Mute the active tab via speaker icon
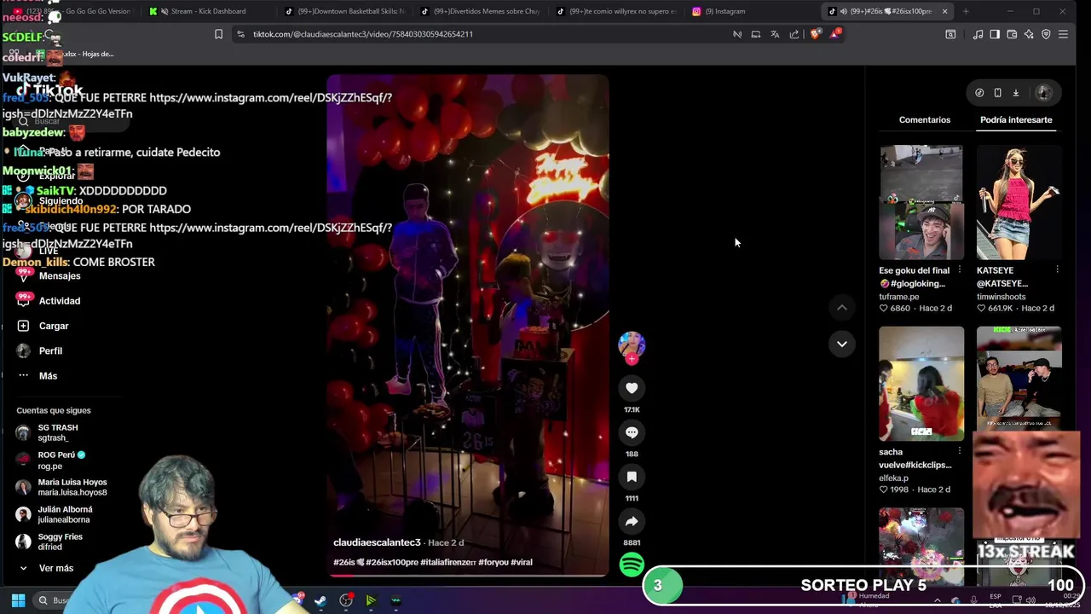This screenshot has height=614, width=1091. pyautogui.click(x=843, y=11)
